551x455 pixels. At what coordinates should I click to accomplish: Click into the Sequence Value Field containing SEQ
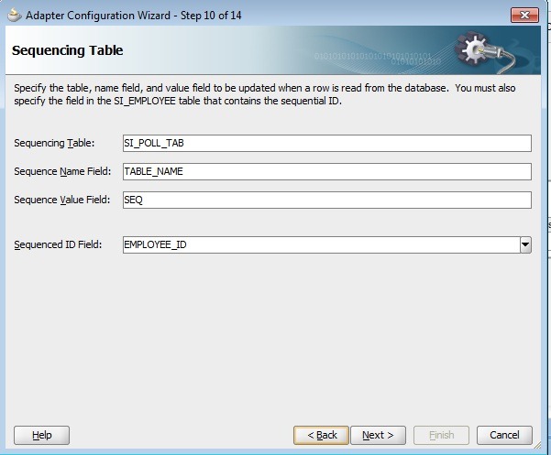tap(326, 200)
